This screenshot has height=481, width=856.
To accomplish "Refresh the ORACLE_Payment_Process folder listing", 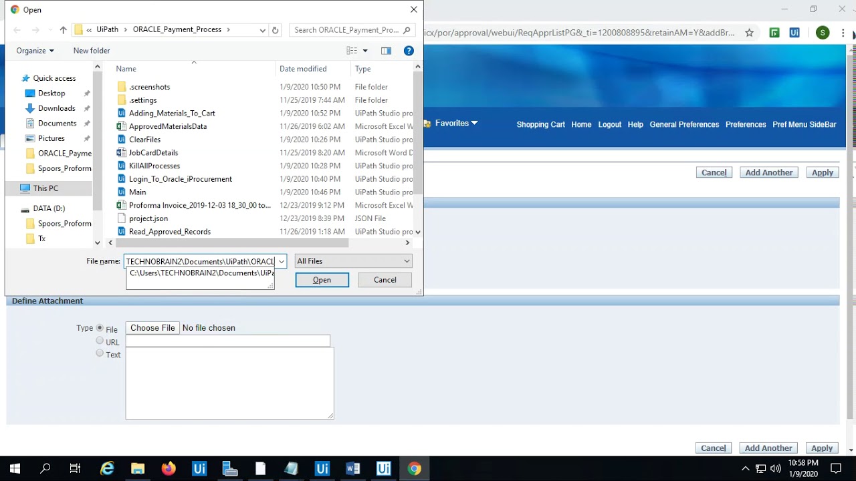I will click(x=275, y=30).
